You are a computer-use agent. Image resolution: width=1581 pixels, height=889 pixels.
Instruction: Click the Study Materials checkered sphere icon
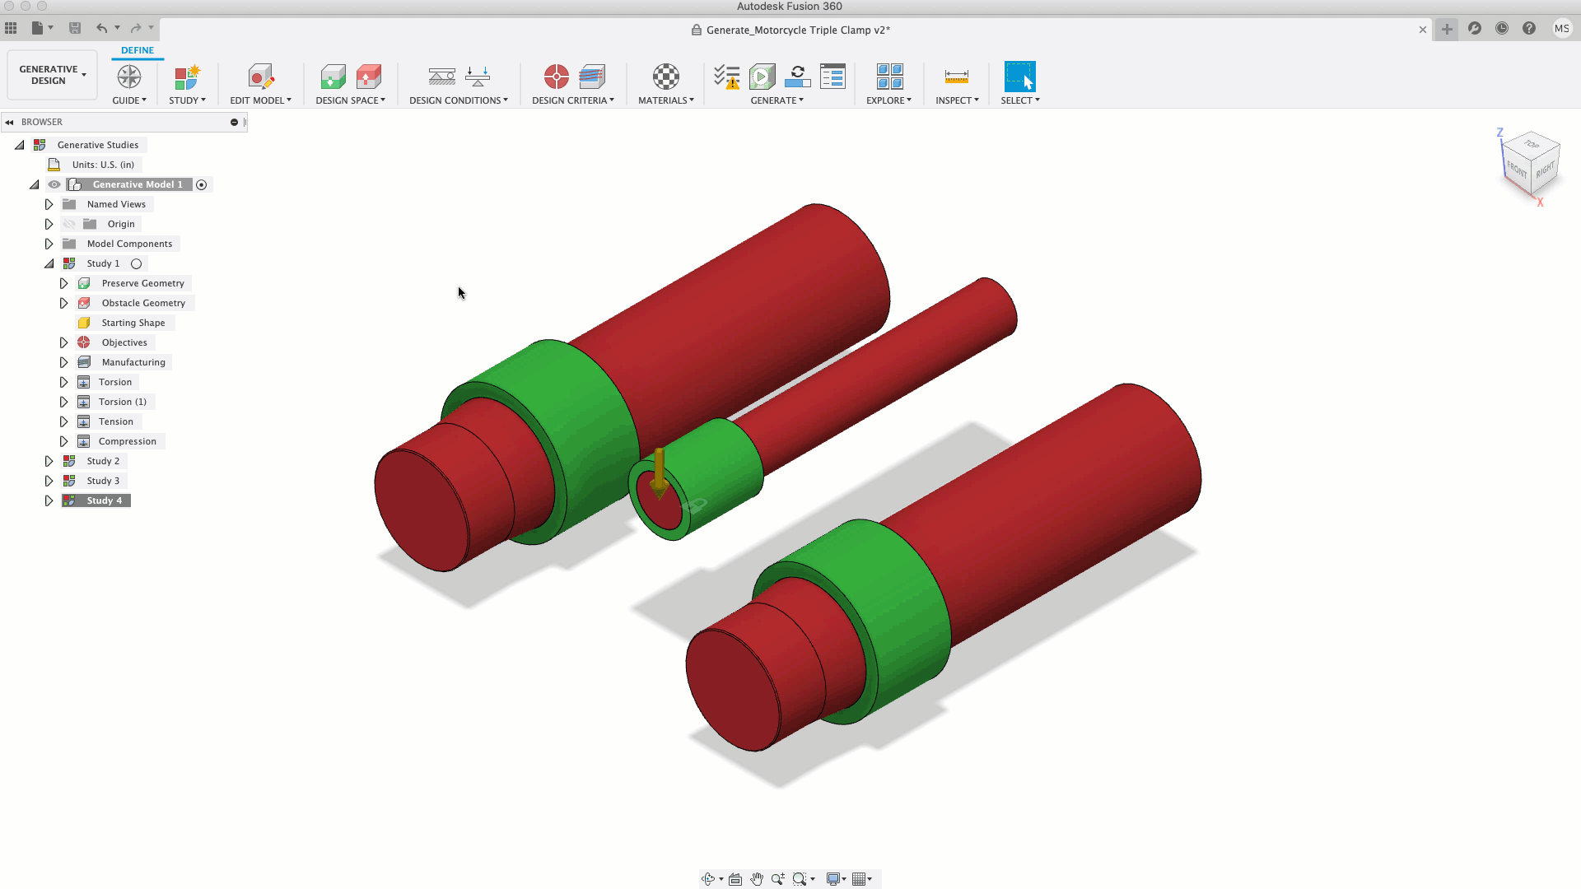(x=665, y=77)
